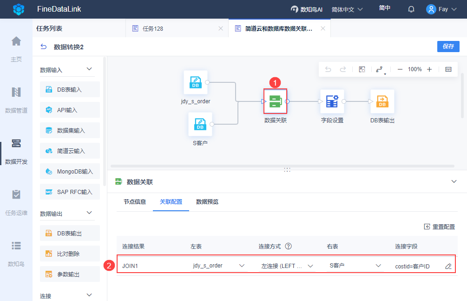This screenshot has width=467, height=301.
Task: Pick the 参数输出 operator
Action: point(70,274)
